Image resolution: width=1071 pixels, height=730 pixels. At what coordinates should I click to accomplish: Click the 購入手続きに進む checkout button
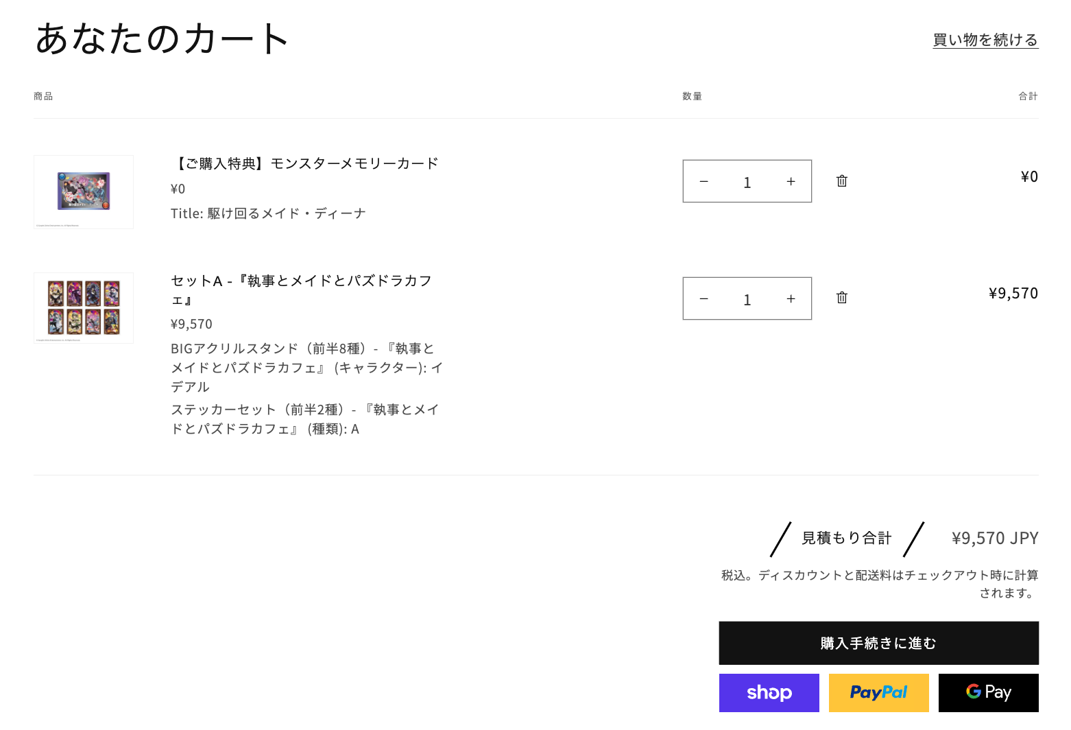point(878,643)
